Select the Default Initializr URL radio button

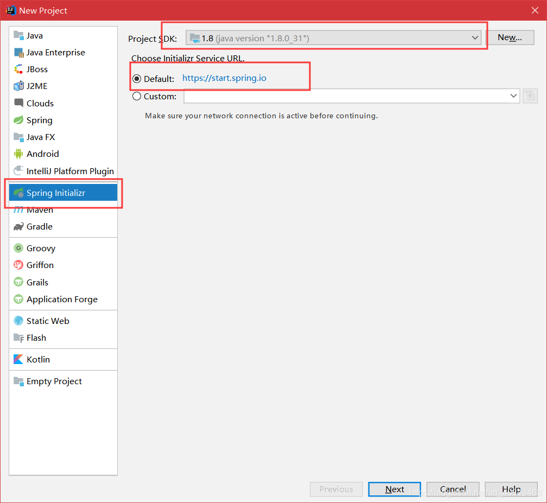[x=137, y=79]
